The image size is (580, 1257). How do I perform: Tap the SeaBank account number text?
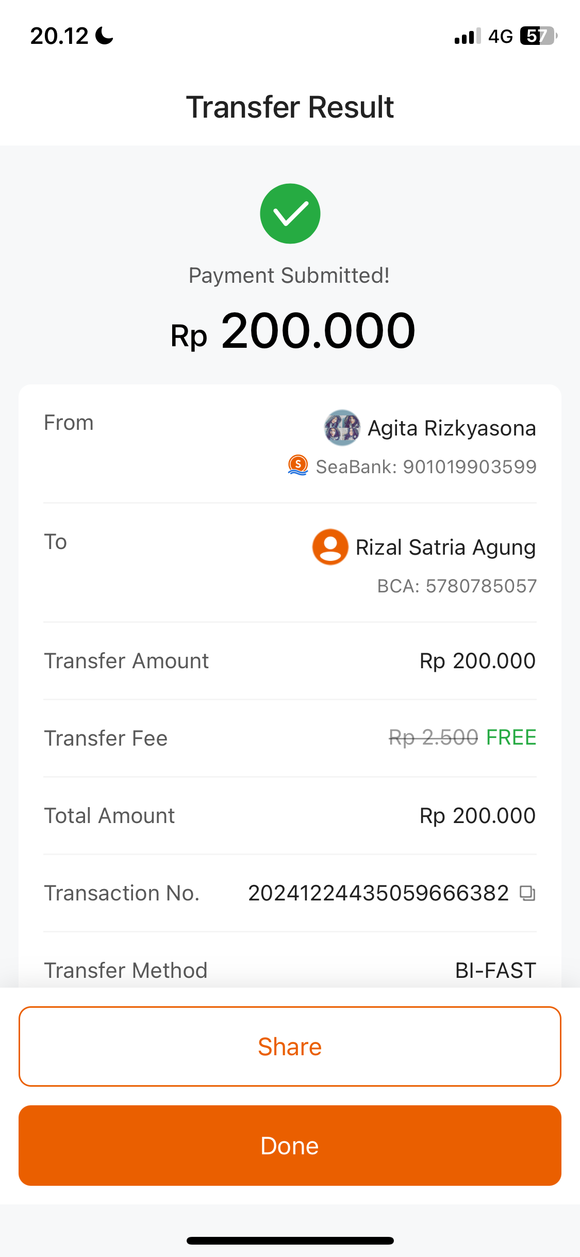pyautogui.click(x=426, y=466)
